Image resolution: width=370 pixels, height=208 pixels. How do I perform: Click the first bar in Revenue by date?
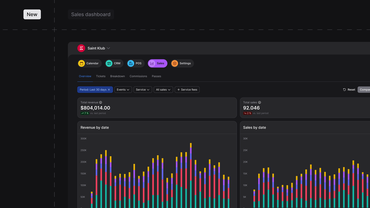pyautogui.click(x=92, y=200)
